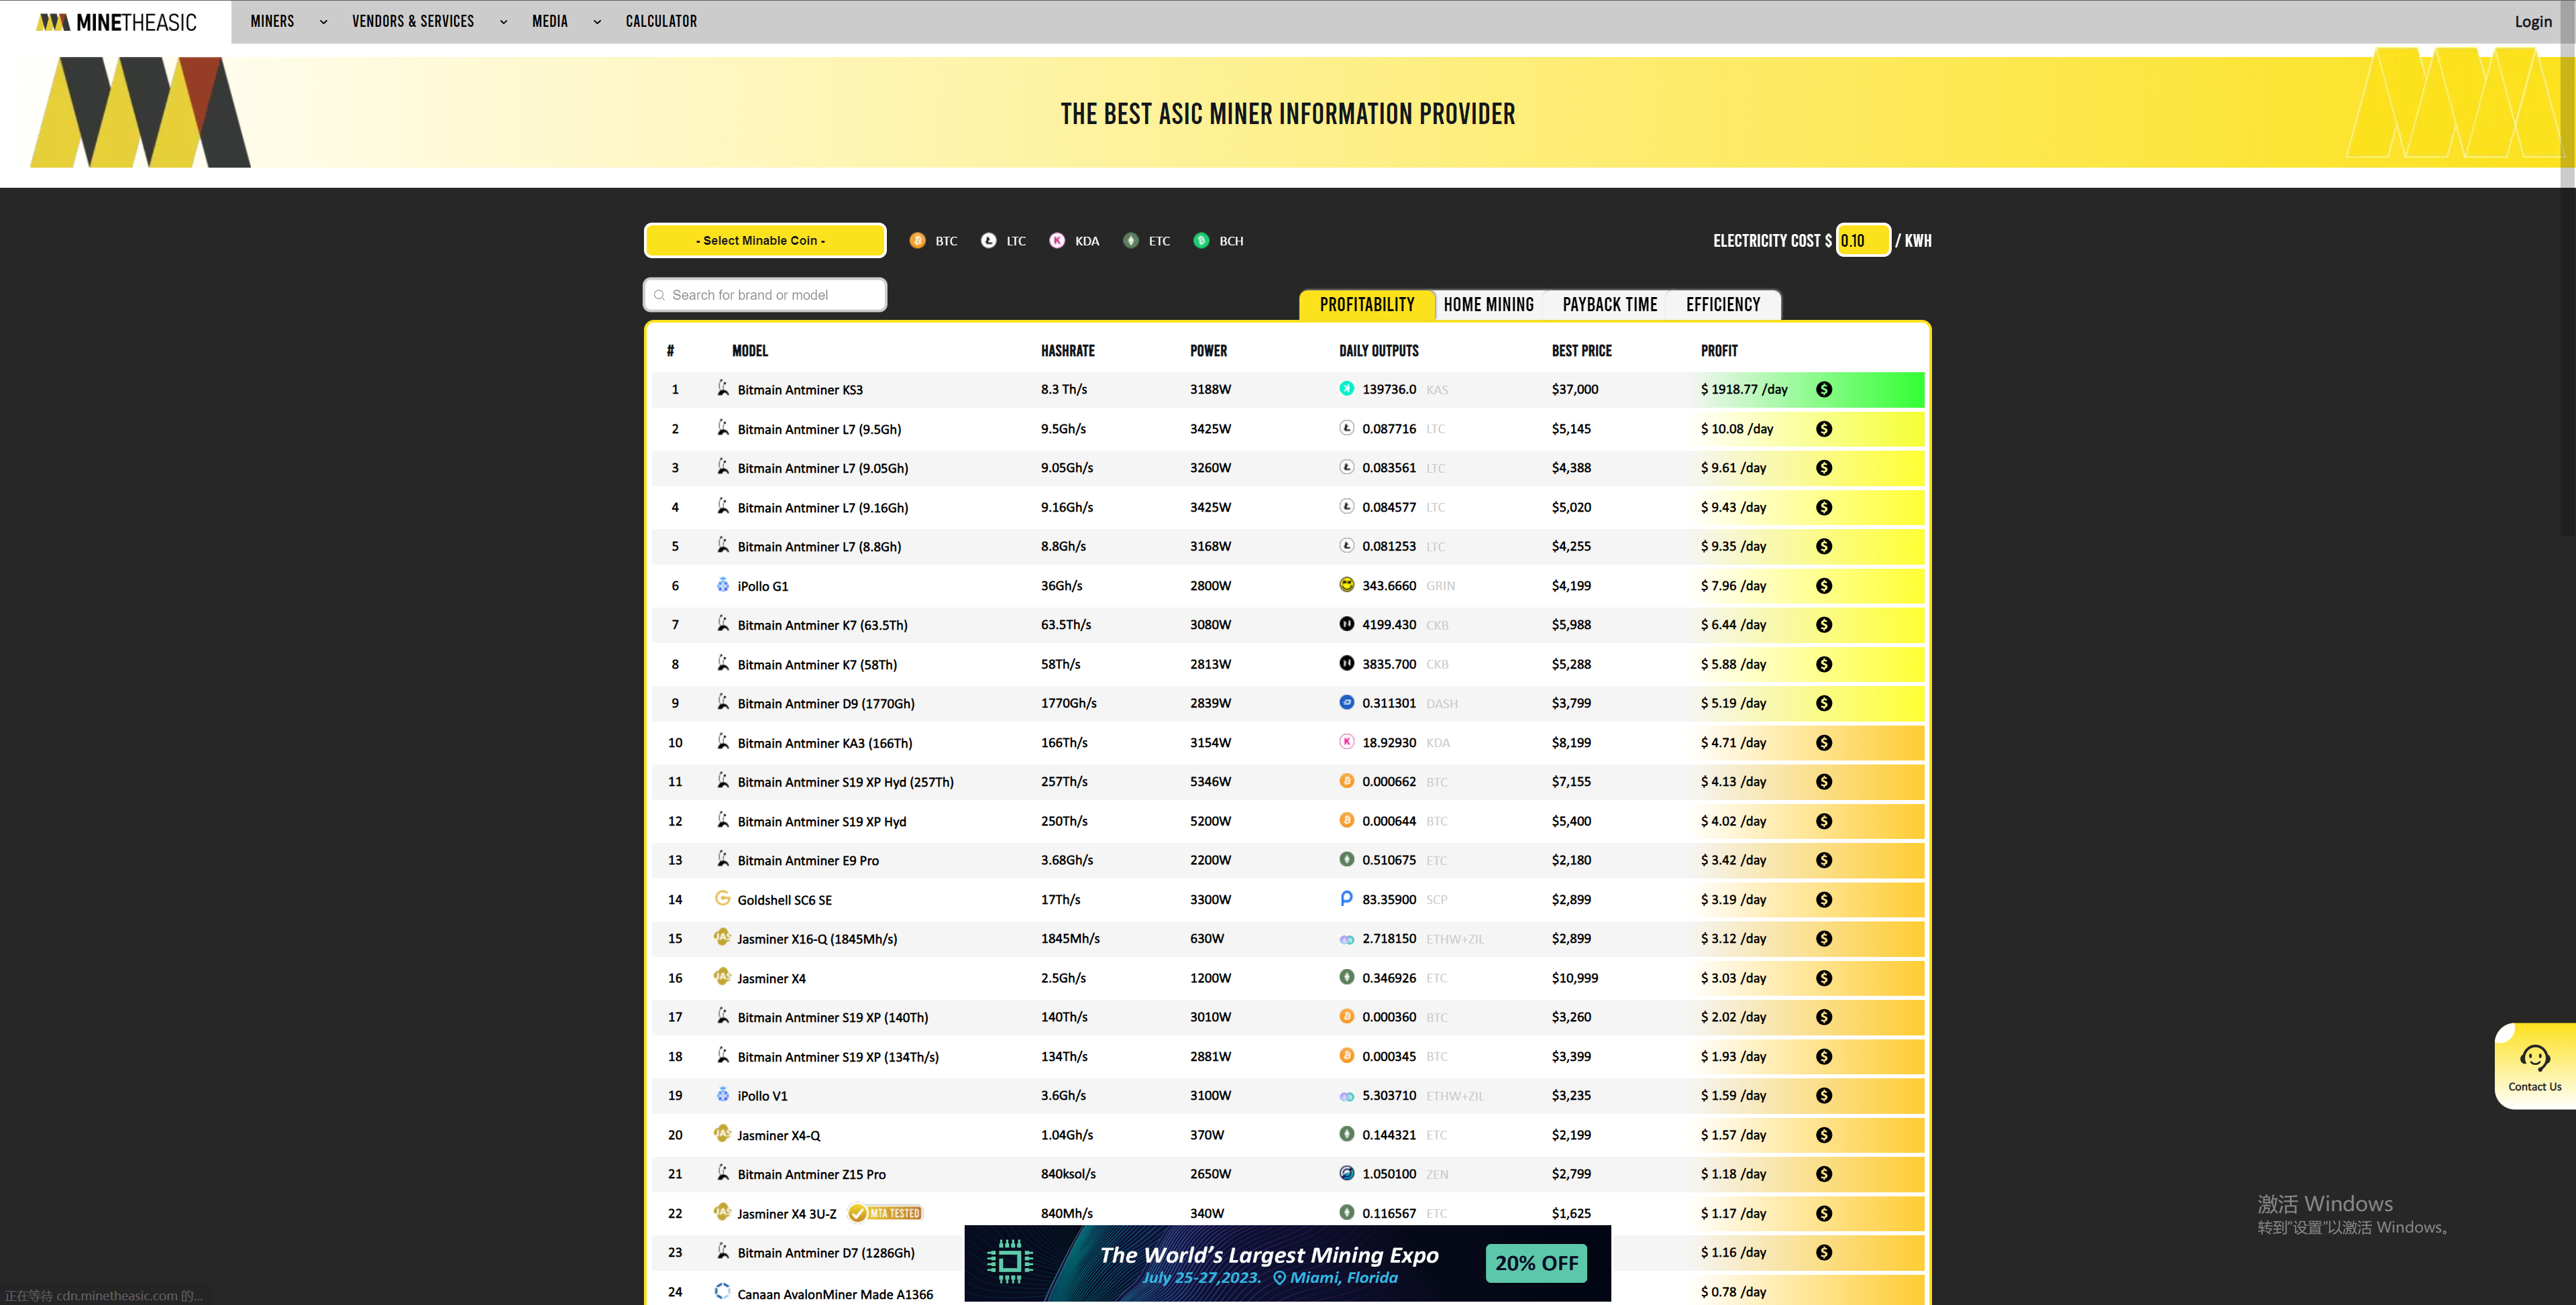Click the MTA Tested badge on Jasminer X4 3U-Z
2576x1305 pixels.
tap(885, 1213)
